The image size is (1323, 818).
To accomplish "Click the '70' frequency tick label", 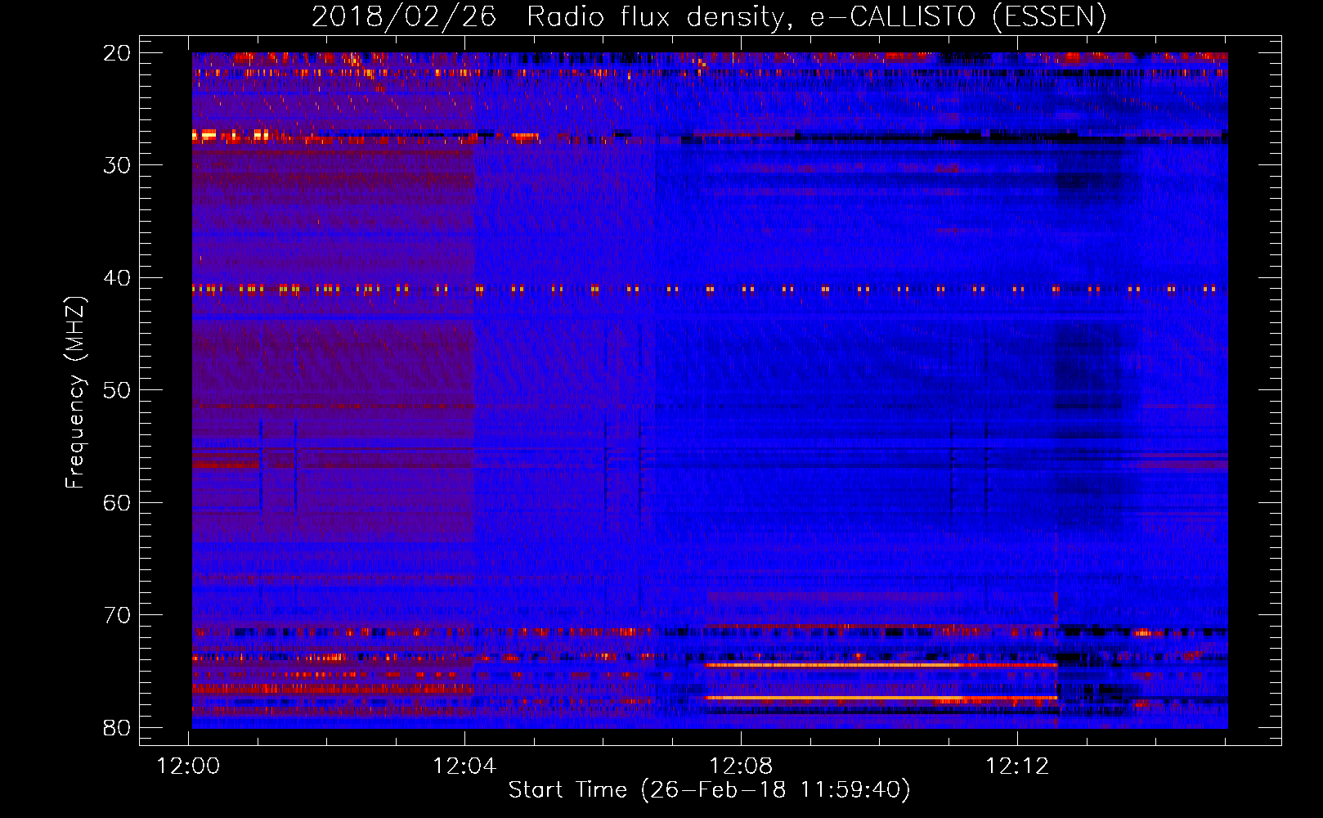I will (x=117, y=615).
